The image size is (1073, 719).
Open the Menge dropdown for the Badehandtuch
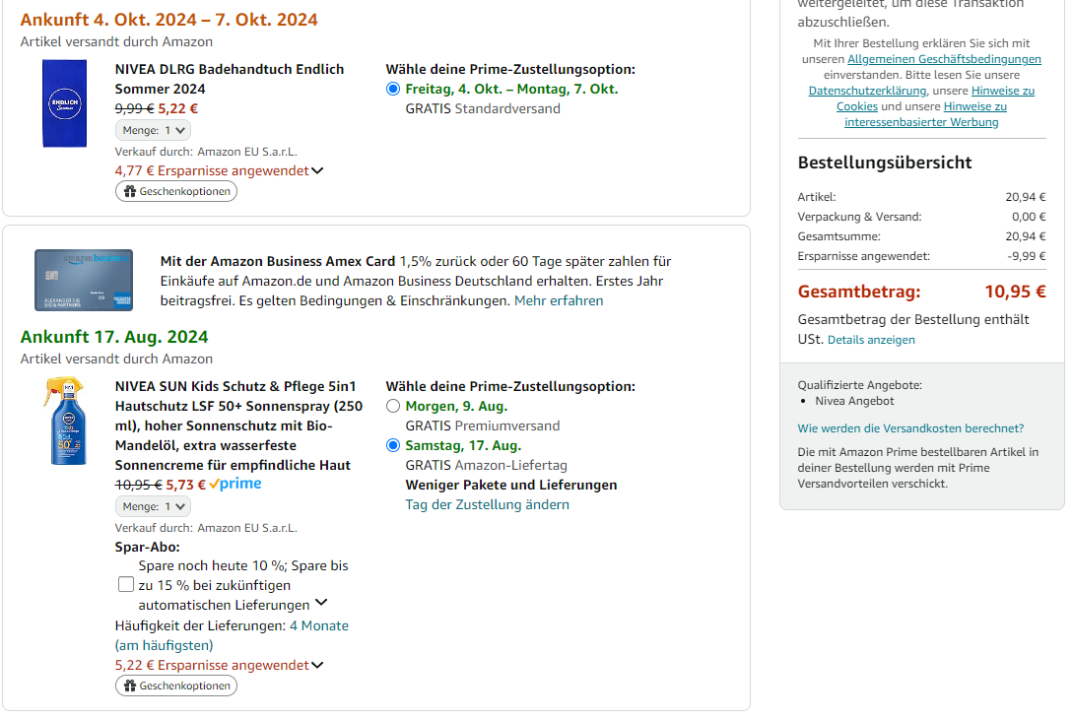154,131
